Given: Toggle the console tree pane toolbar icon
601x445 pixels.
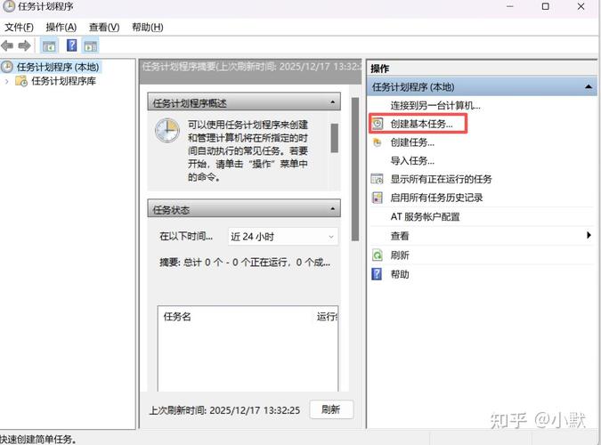Looking at the screenshot, I should click(49, 46).
